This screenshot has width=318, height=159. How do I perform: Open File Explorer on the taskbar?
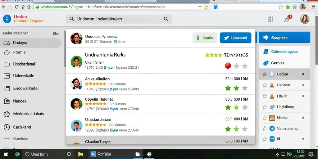[x=81, y=154]
